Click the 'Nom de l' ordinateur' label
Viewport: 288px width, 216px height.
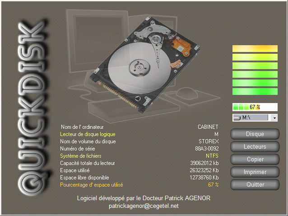click(82, 127)
